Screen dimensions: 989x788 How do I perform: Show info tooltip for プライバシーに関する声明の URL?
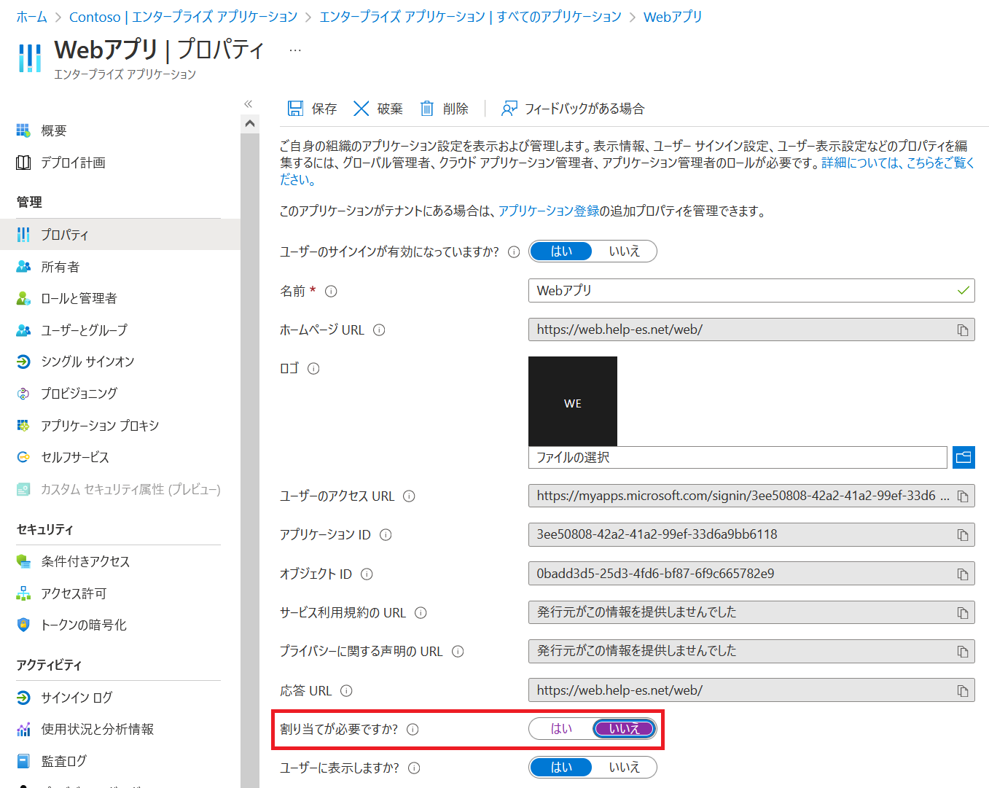click(x=458, y=652)
